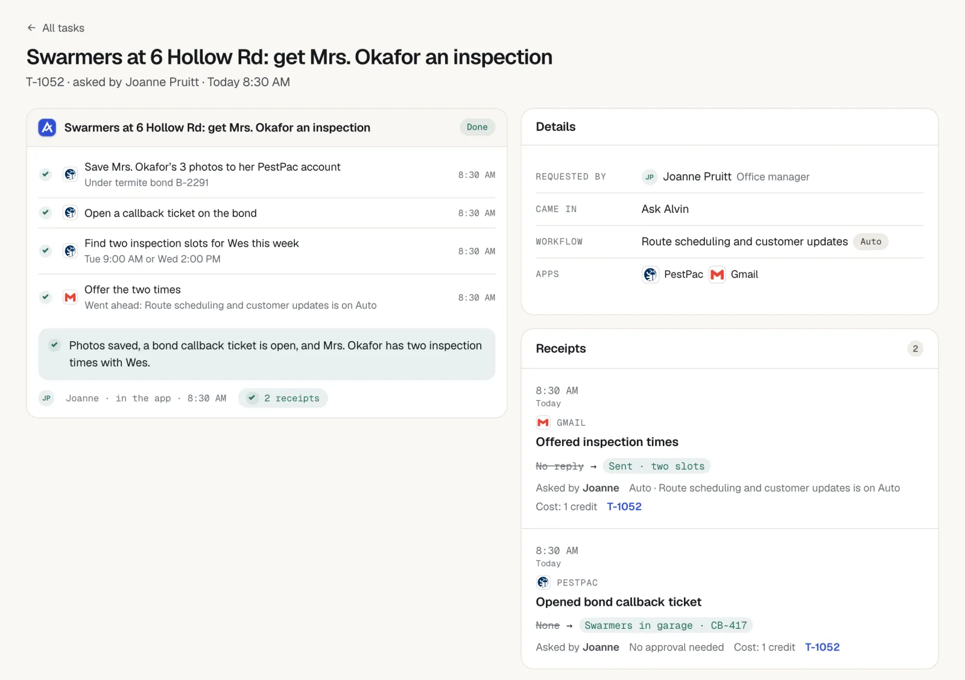The image size is (965, 680).
Task: Click the Ask Alvin value in Came In row
Action: tap(665, 209)
